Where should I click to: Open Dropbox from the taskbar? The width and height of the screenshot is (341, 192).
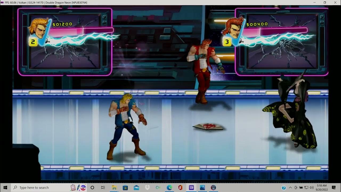coord(147,187)
